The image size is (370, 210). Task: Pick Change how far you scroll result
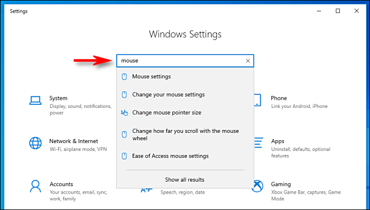pos(185,135)
